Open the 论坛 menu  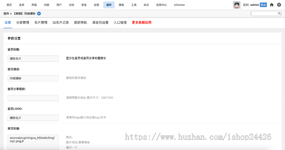pyautogui.click(x=72, y=5)
